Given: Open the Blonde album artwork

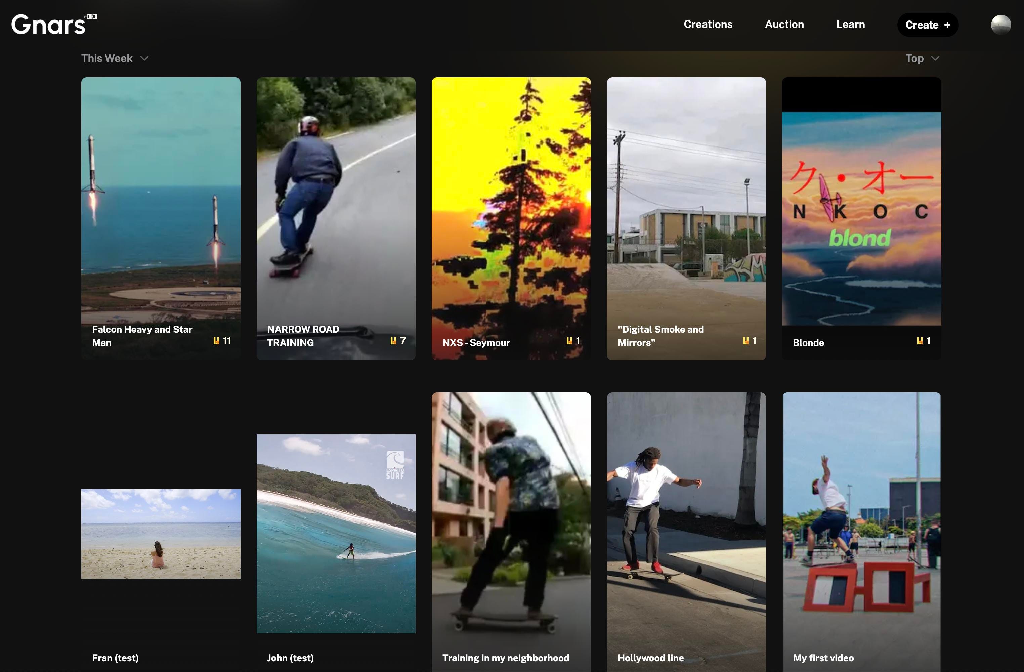Looking at the screenshot, I should [x=861, y=218].
